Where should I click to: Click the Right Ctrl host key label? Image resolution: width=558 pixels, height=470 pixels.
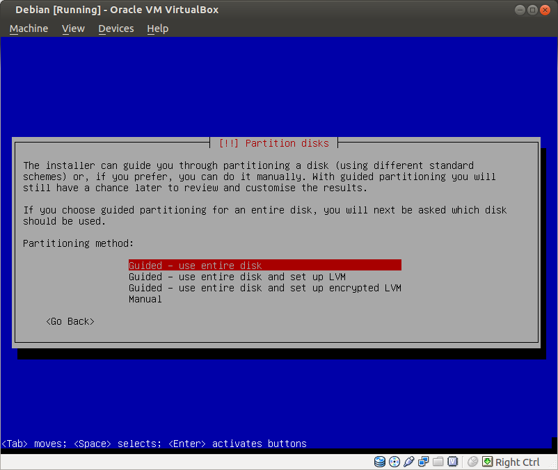pos(517,462)
